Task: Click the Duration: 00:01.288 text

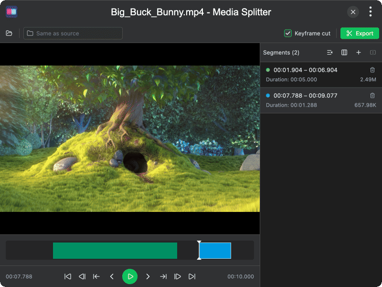Action: [291, 105]
